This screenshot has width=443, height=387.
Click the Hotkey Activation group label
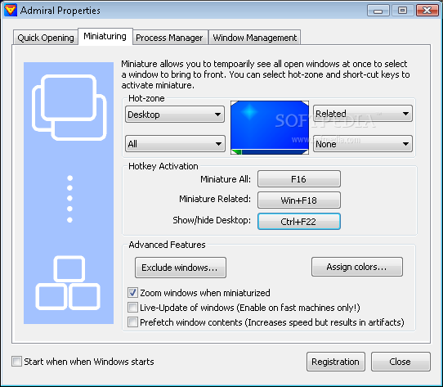tap(163, 166)
